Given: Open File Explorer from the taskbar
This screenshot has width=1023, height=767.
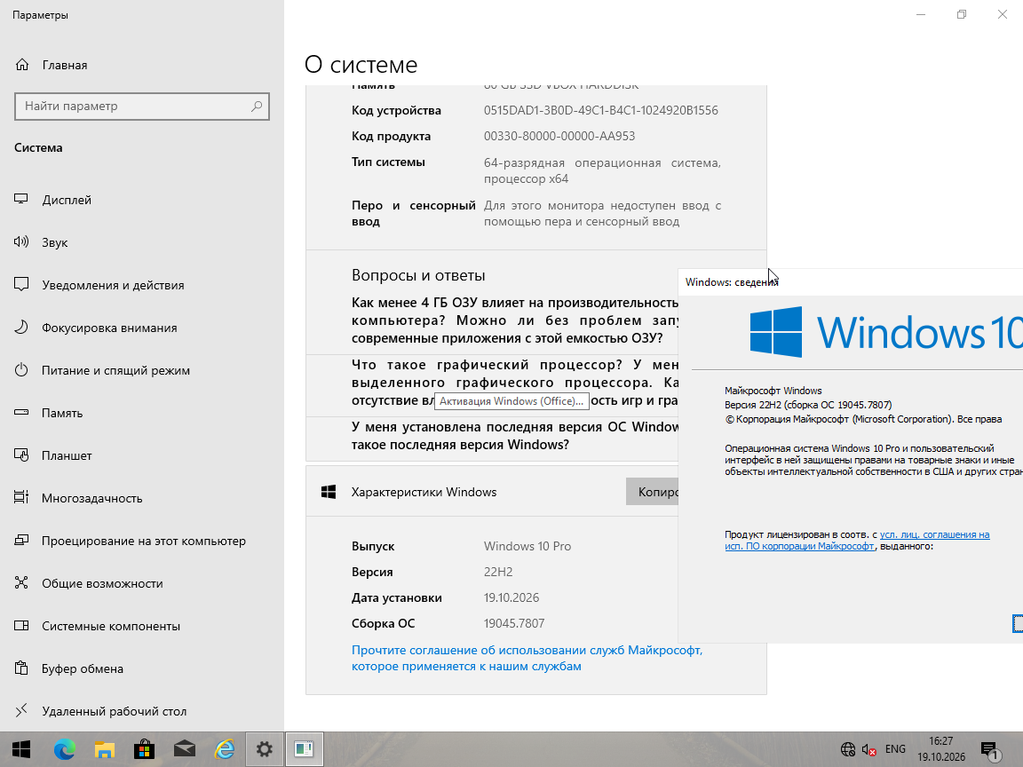Looking at the screenshot, I should (x=105, y=749).
